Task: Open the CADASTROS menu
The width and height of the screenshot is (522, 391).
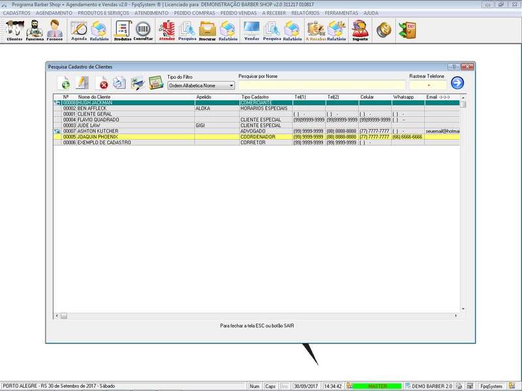Action: (x=17, y=13)
